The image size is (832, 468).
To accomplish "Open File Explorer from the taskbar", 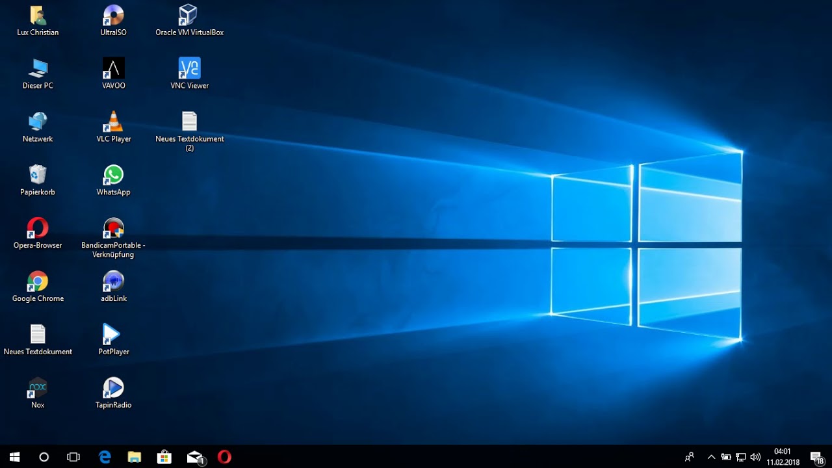I will (135, 457).
